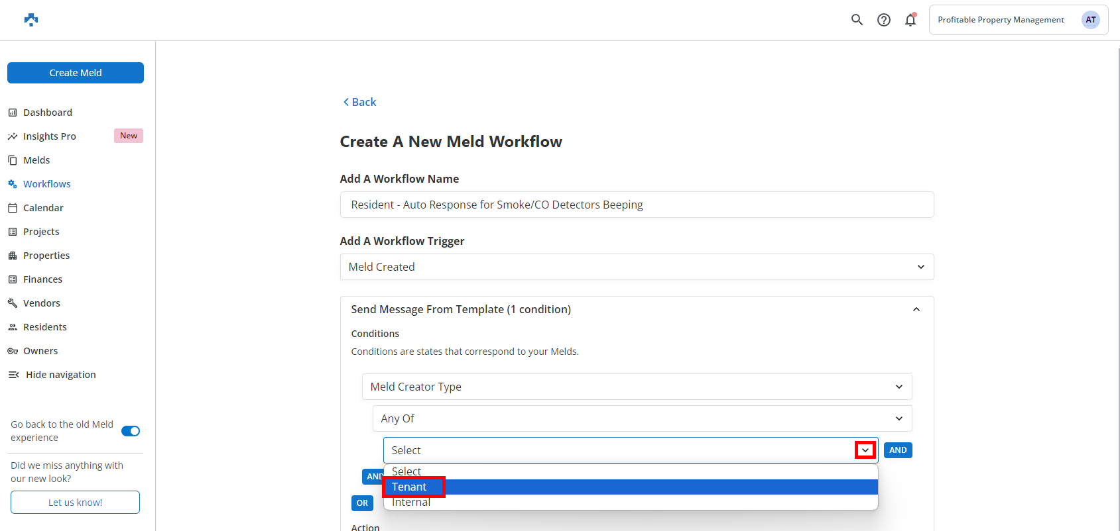Toggle the old Meld experience switch
The height and width of the screenshot is (531, 1120).
131,431
